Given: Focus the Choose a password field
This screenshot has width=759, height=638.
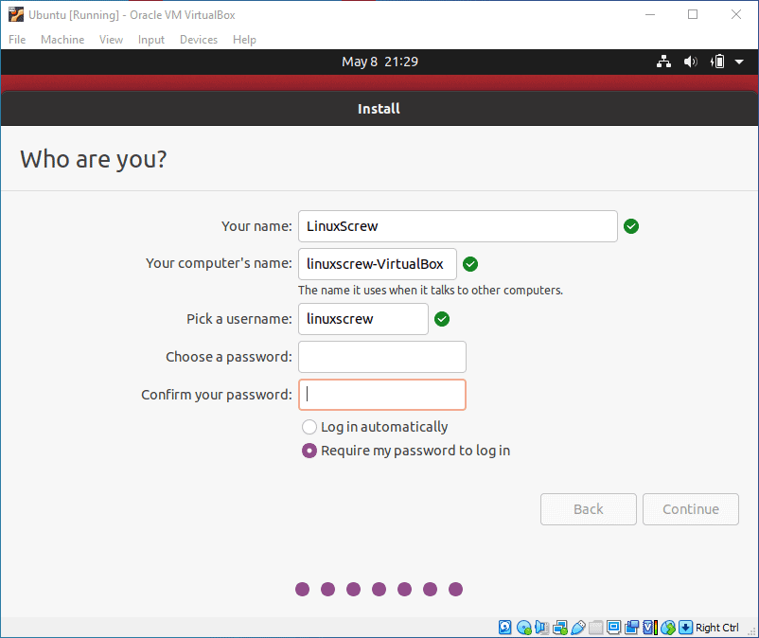Looking at the screenshot, I should 382,357.
